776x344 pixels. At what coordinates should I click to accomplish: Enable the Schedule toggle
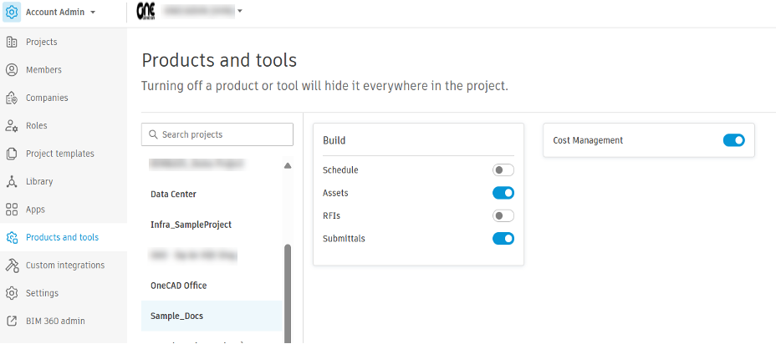(503, 170)
